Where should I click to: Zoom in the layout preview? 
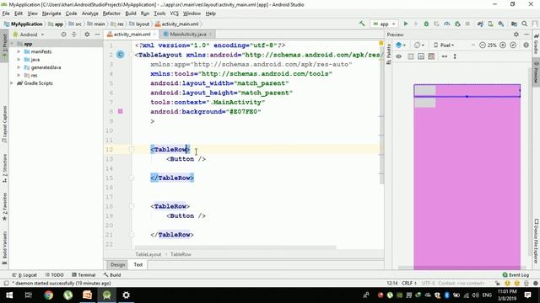pos(503,45)
